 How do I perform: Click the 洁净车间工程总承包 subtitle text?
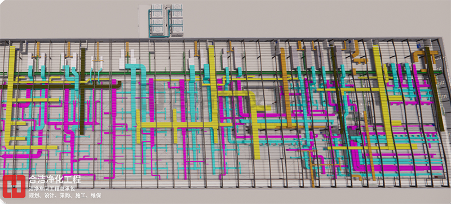point(52,189)
